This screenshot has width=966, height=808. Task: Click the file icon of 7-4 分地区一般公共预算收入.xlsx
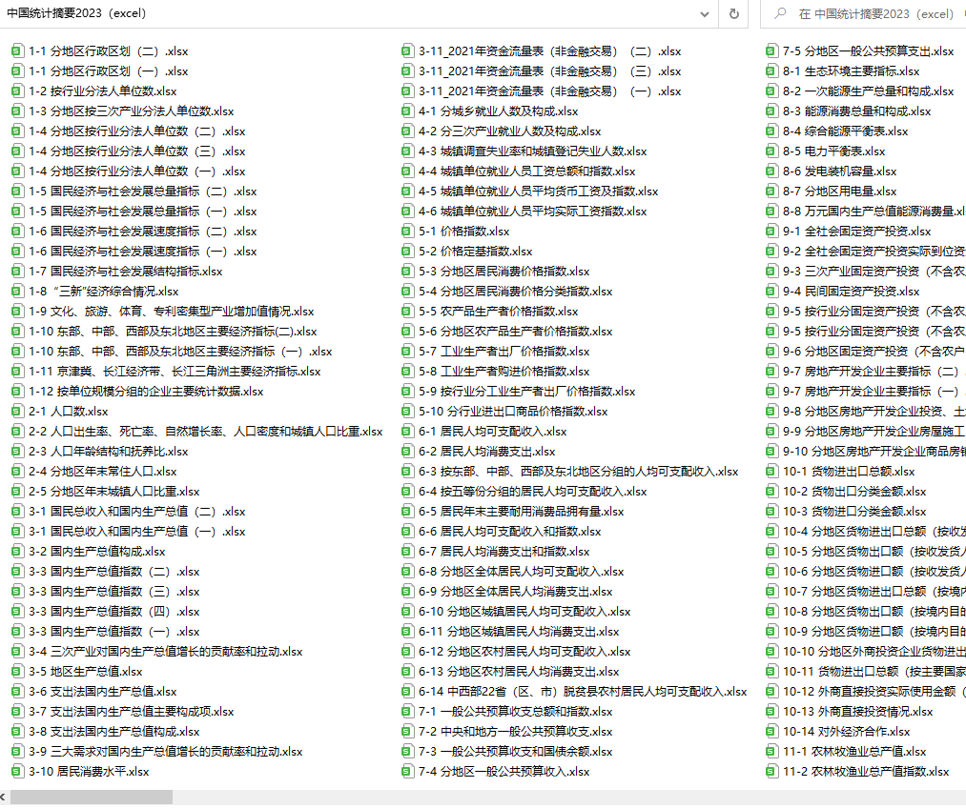[407, 771]
